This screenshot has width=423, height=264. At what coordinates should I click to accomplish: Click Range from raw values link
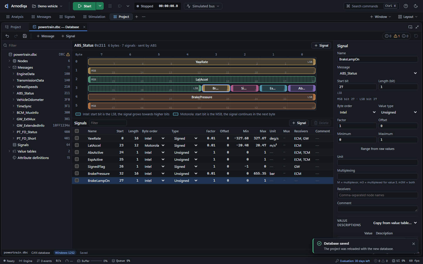(x=377, y=149)
